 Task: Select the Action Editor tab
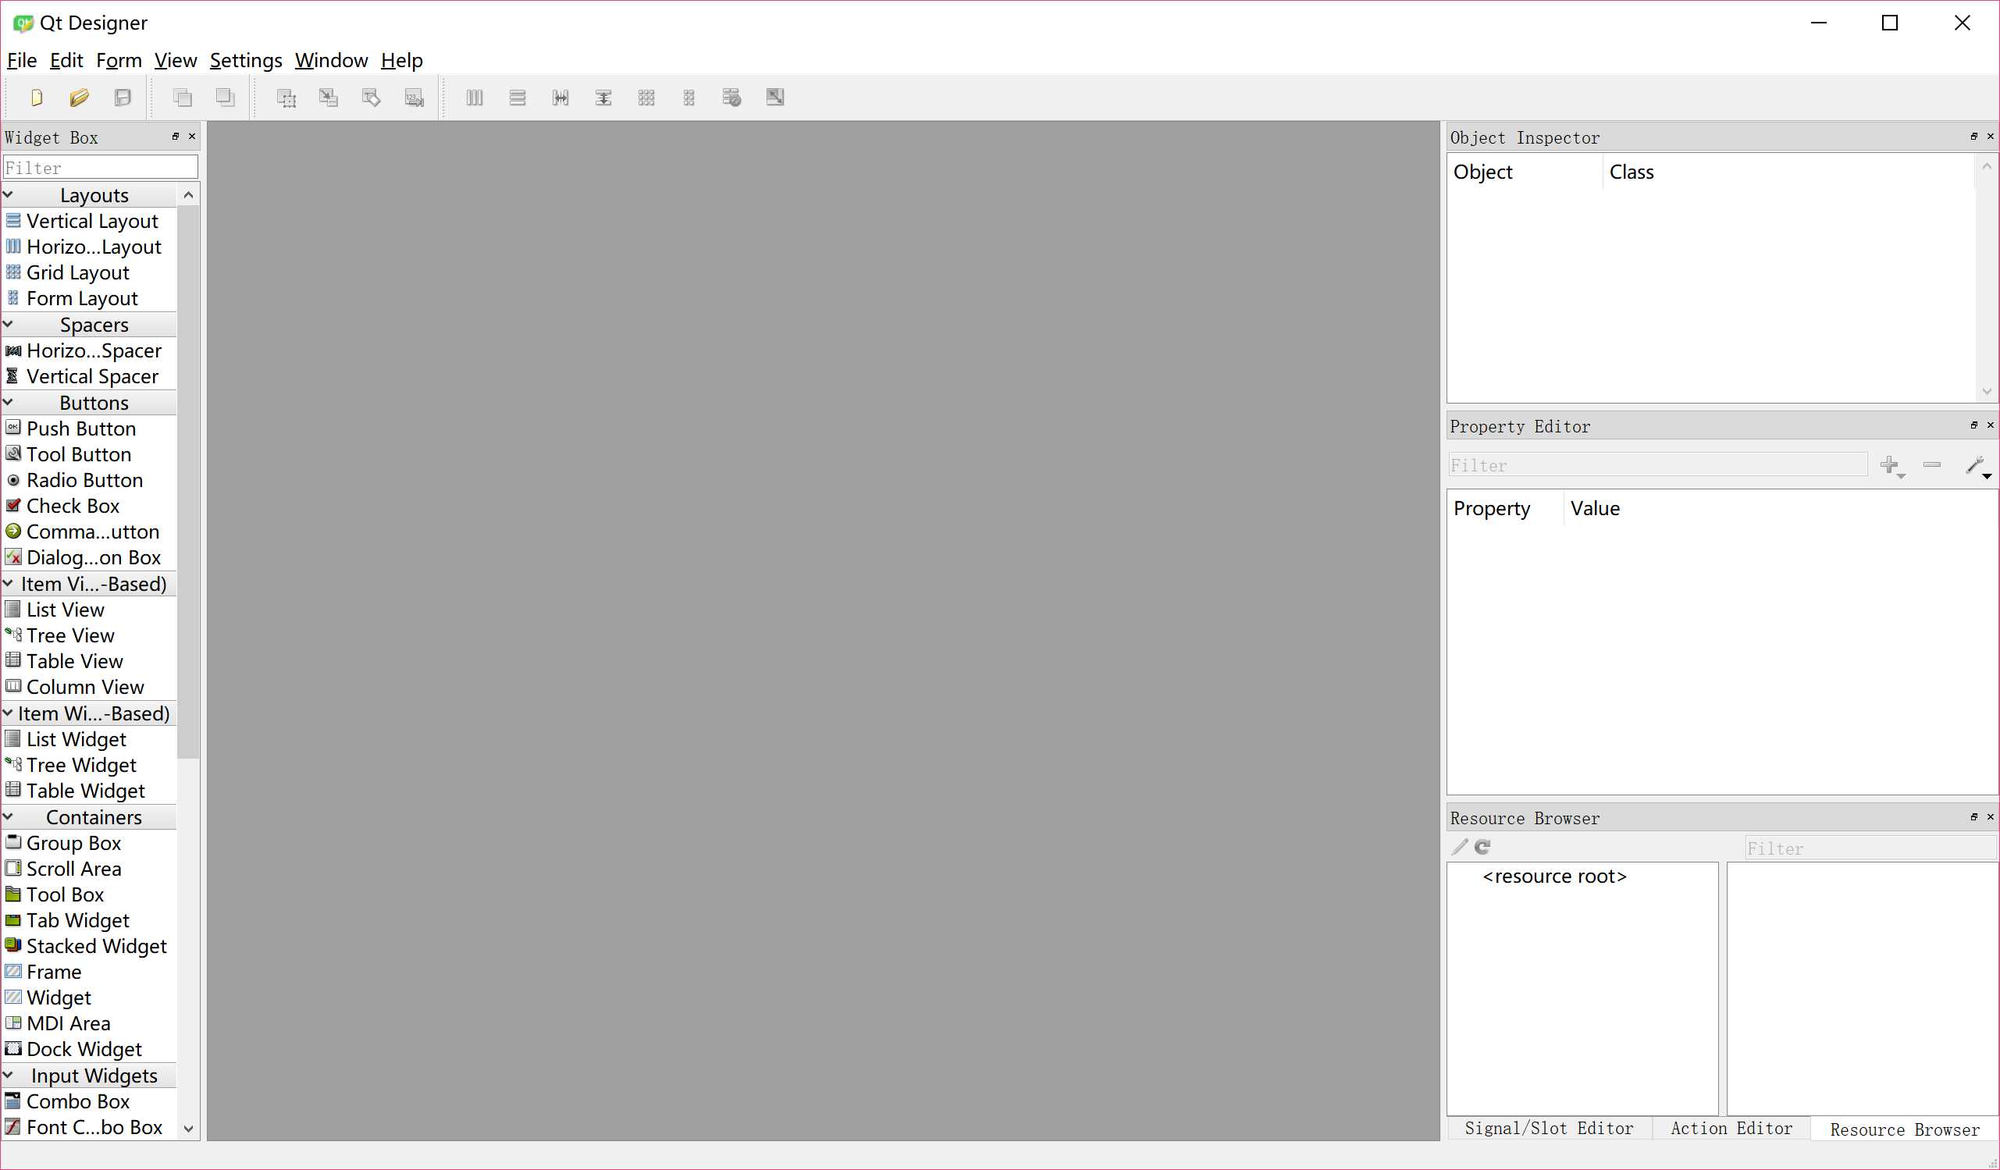click(x=1731, y=1127)
